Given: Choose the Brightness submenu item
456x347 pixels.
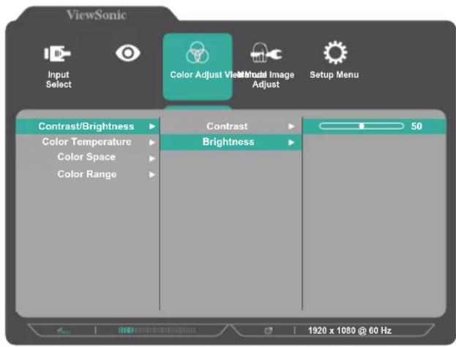Looking at the screenshot, I should (231, 142).
